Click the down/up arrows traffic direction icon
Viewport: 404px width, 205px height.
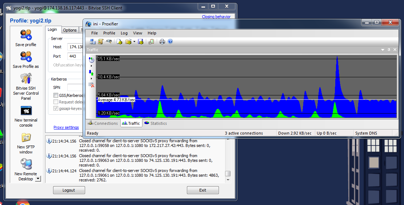click(x=91, y=73)
